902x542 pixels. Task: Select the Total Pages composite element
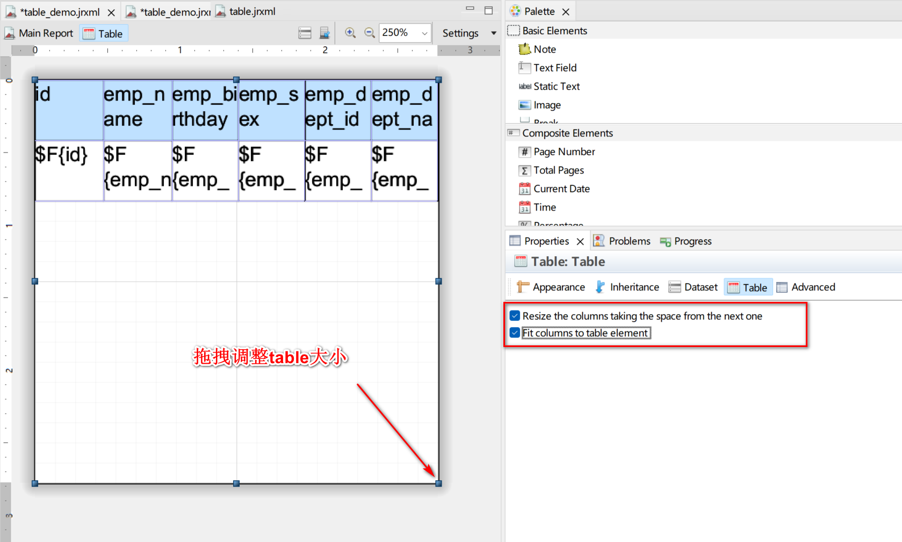[x=559, y=170]
